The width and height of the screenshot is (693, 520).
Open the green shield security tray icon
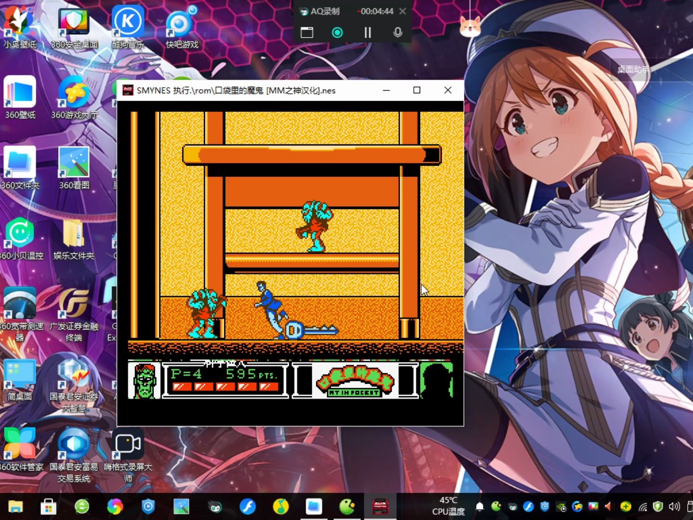coord(658,507)
